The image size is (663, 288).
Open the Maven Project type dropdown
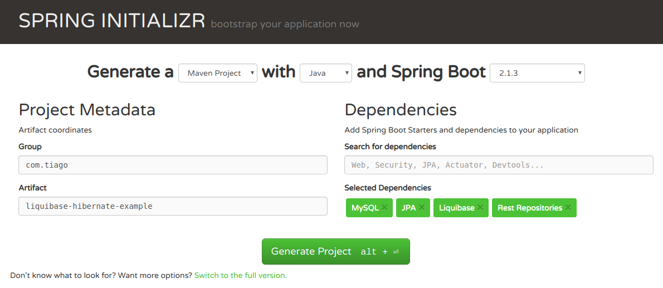(x=218, y=73)
